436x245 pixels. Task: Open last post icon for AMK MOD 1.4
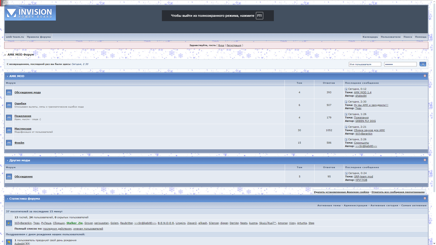[x=346, y=89]
